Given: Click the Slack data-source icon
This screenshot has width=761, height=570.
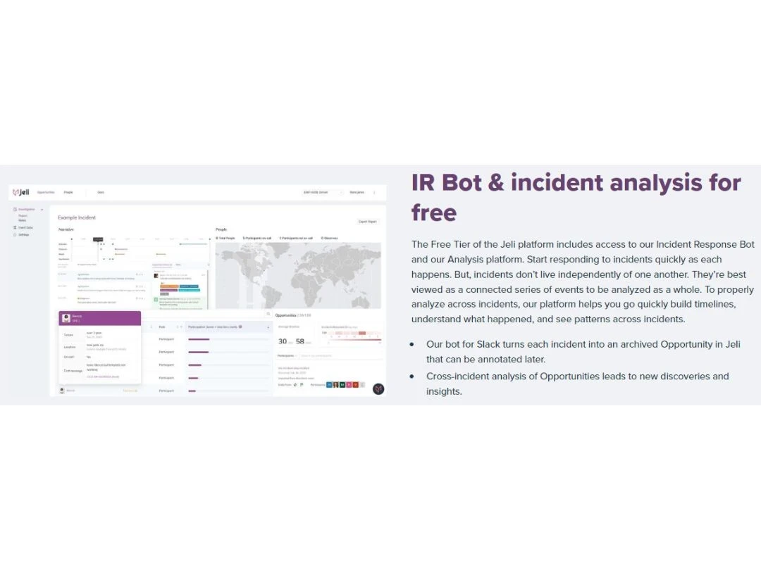Looking at the screenshot, I should pos(295,385).
